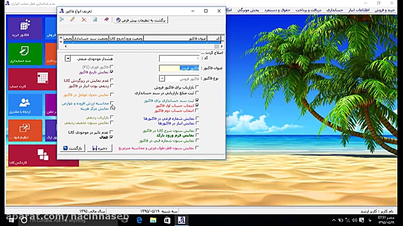Open the حسابداری menu

335,10
